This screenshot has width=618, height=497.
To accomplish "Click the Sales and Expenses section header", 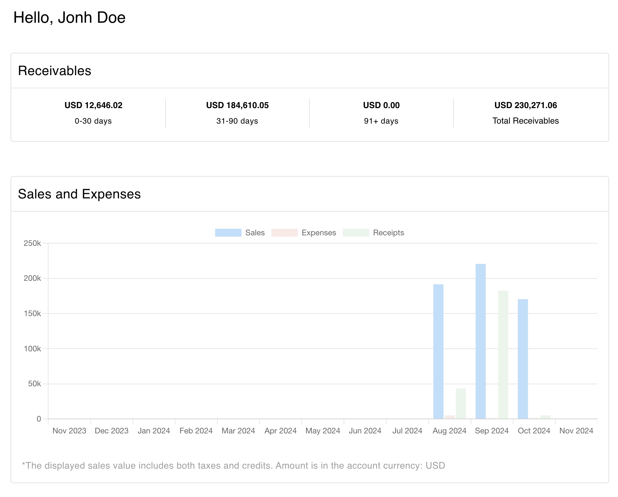I will pos(79,194).
